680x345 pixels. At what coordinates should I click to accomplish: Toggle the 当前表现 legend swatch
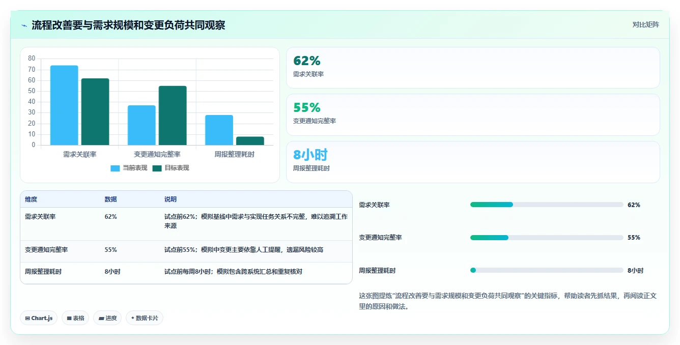coord(115,168)
